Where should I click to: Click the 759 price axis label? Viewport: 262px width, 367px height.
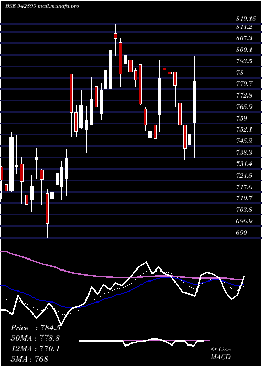pyautogui.click(x=242, y=118)
